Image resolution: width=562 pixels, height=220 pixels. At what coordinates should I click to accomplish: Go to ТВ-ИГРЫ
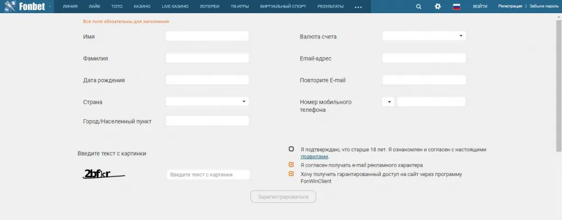coord(240,7)
